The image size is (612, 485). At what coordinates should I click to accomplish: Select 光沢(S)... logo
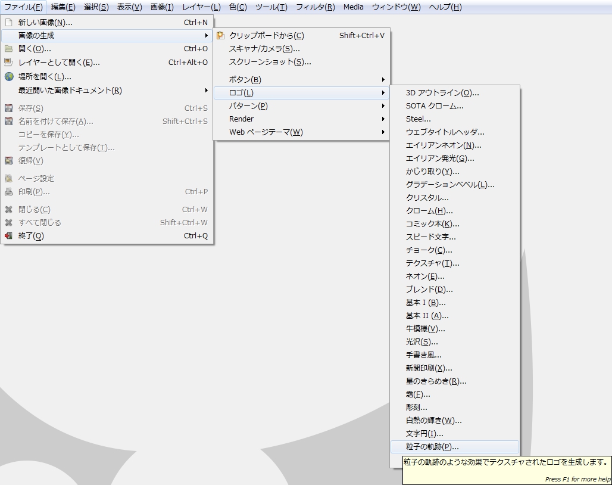click(455, 341)
